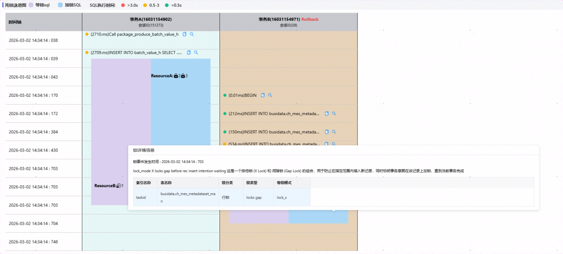Click the (2709.ms)INSERT INTO batch_value_h text
The width and height of the screenshot is (563, 254).
point(137,53)
